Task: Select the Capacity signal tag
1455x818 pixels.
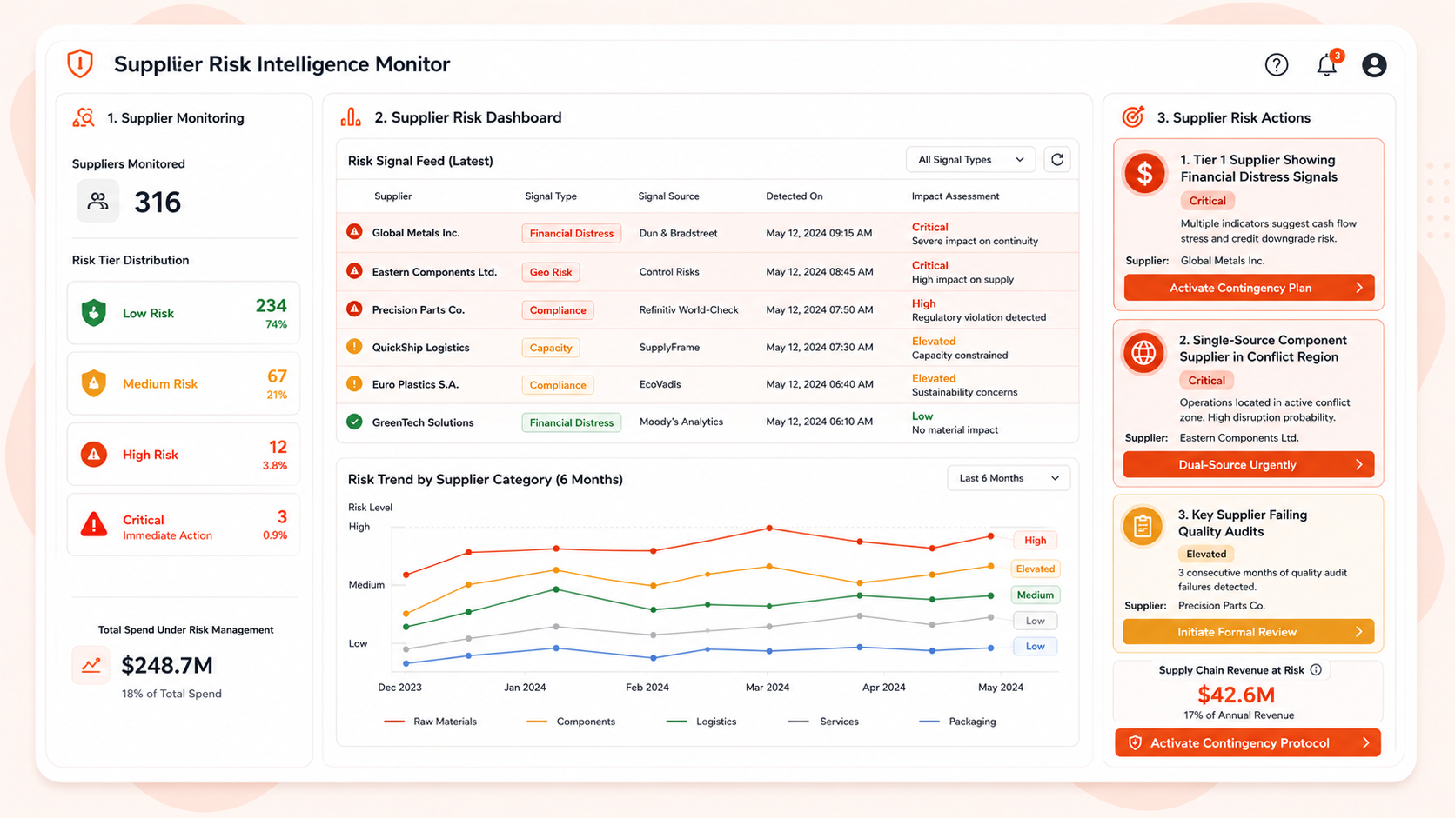Action: 551,348
